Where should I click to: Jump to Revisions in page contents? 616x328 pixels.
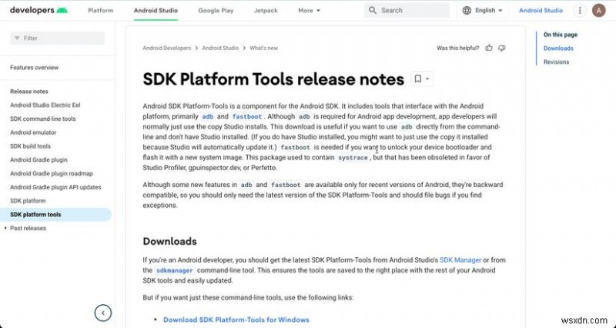556,62
